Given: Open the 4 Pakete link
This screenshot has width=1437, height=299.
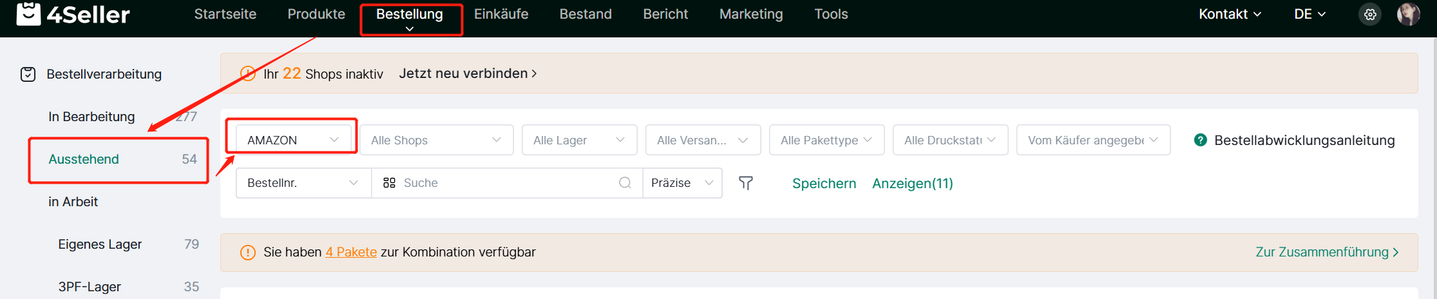Looking at the screenshot, I should [x=351, y=252].
